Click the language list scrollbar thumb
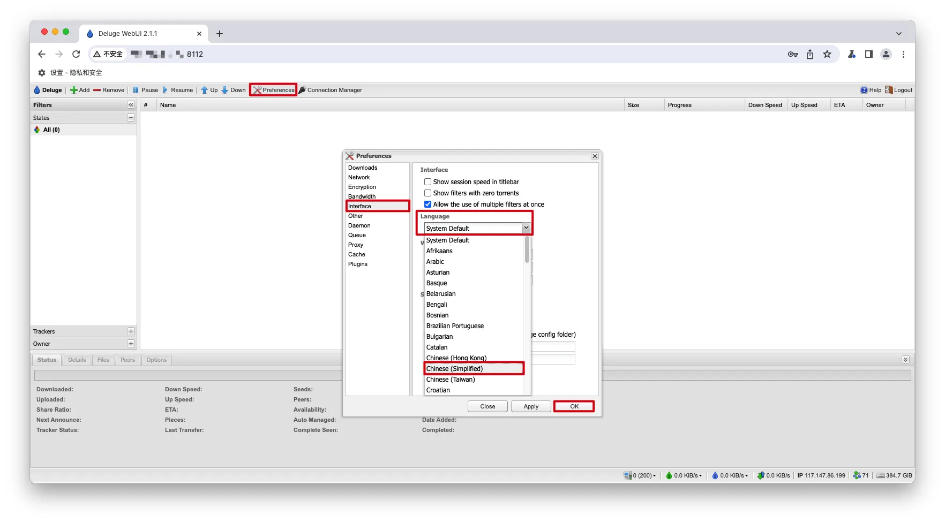945x523 pixels. tap(527, 249)
